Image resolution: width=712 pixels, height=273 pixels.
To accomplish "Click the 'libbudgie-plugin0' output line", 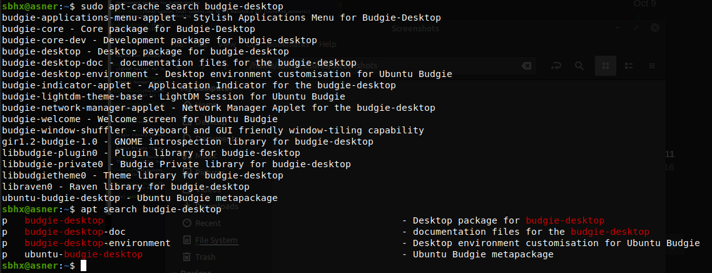I will [151, 153].
